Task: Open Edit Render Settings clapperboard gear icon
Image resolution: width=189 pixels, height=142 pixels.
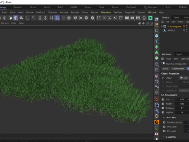Action: coord(138,18)
